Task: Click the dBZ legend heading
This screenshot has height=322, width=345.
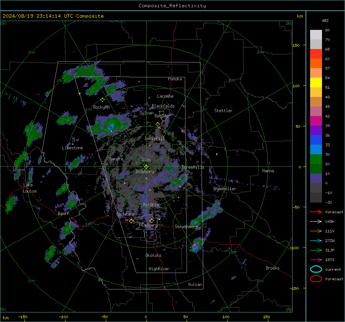Action: 325,20
